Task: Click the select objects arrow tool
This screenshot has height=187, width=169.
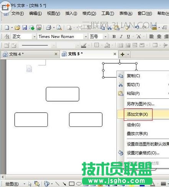Action: (x=30, y=184)
